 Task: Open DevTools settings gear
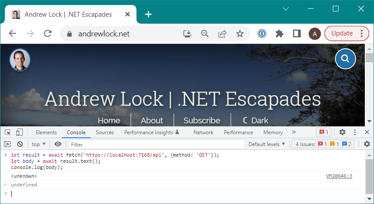click(x=342, y=132)
